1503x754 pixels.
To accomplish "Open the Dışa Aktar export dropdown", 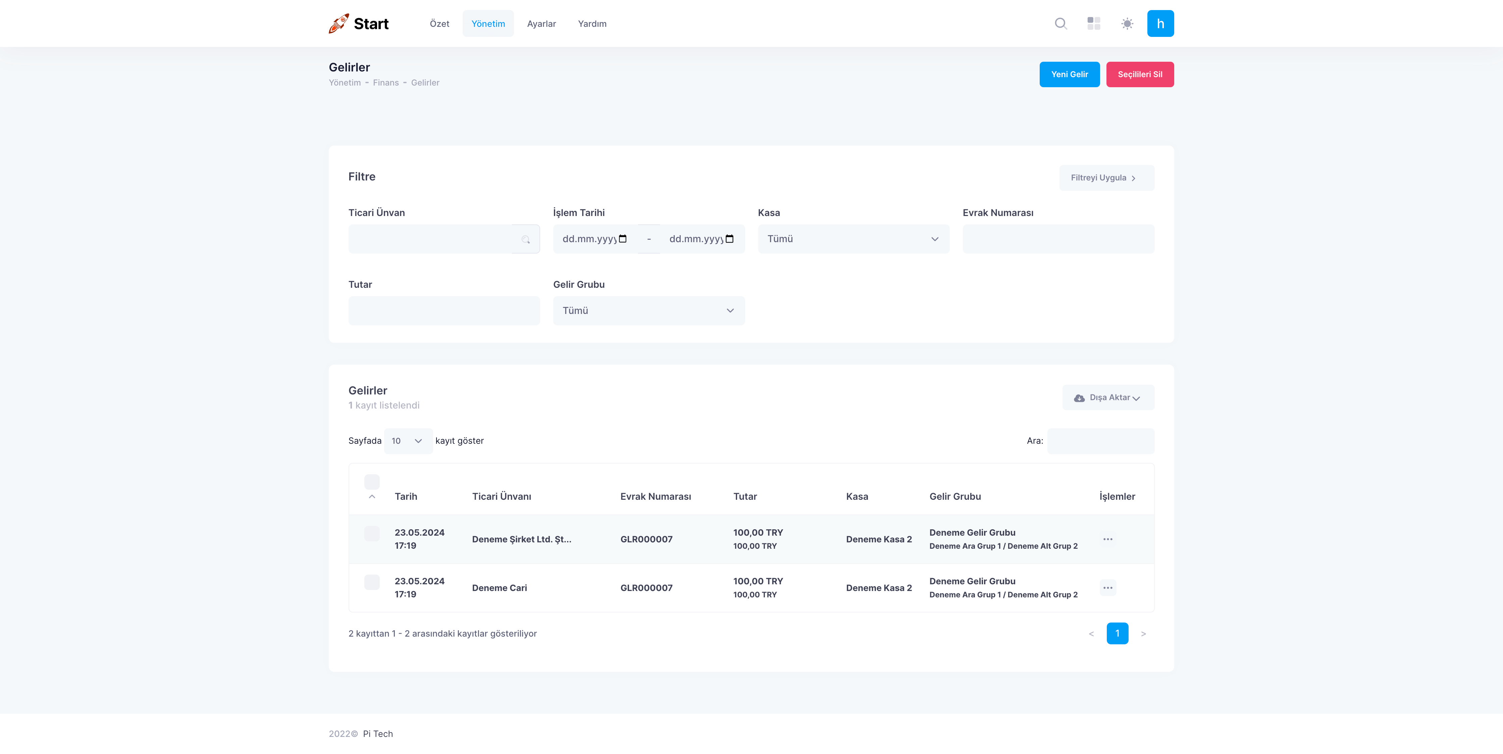I will click(x=1107, y=398).
